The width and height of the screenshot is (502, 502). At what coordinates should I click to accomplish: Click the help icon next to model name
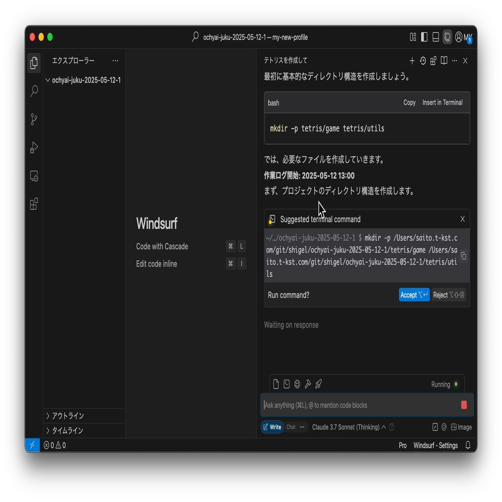pos(391,427)
